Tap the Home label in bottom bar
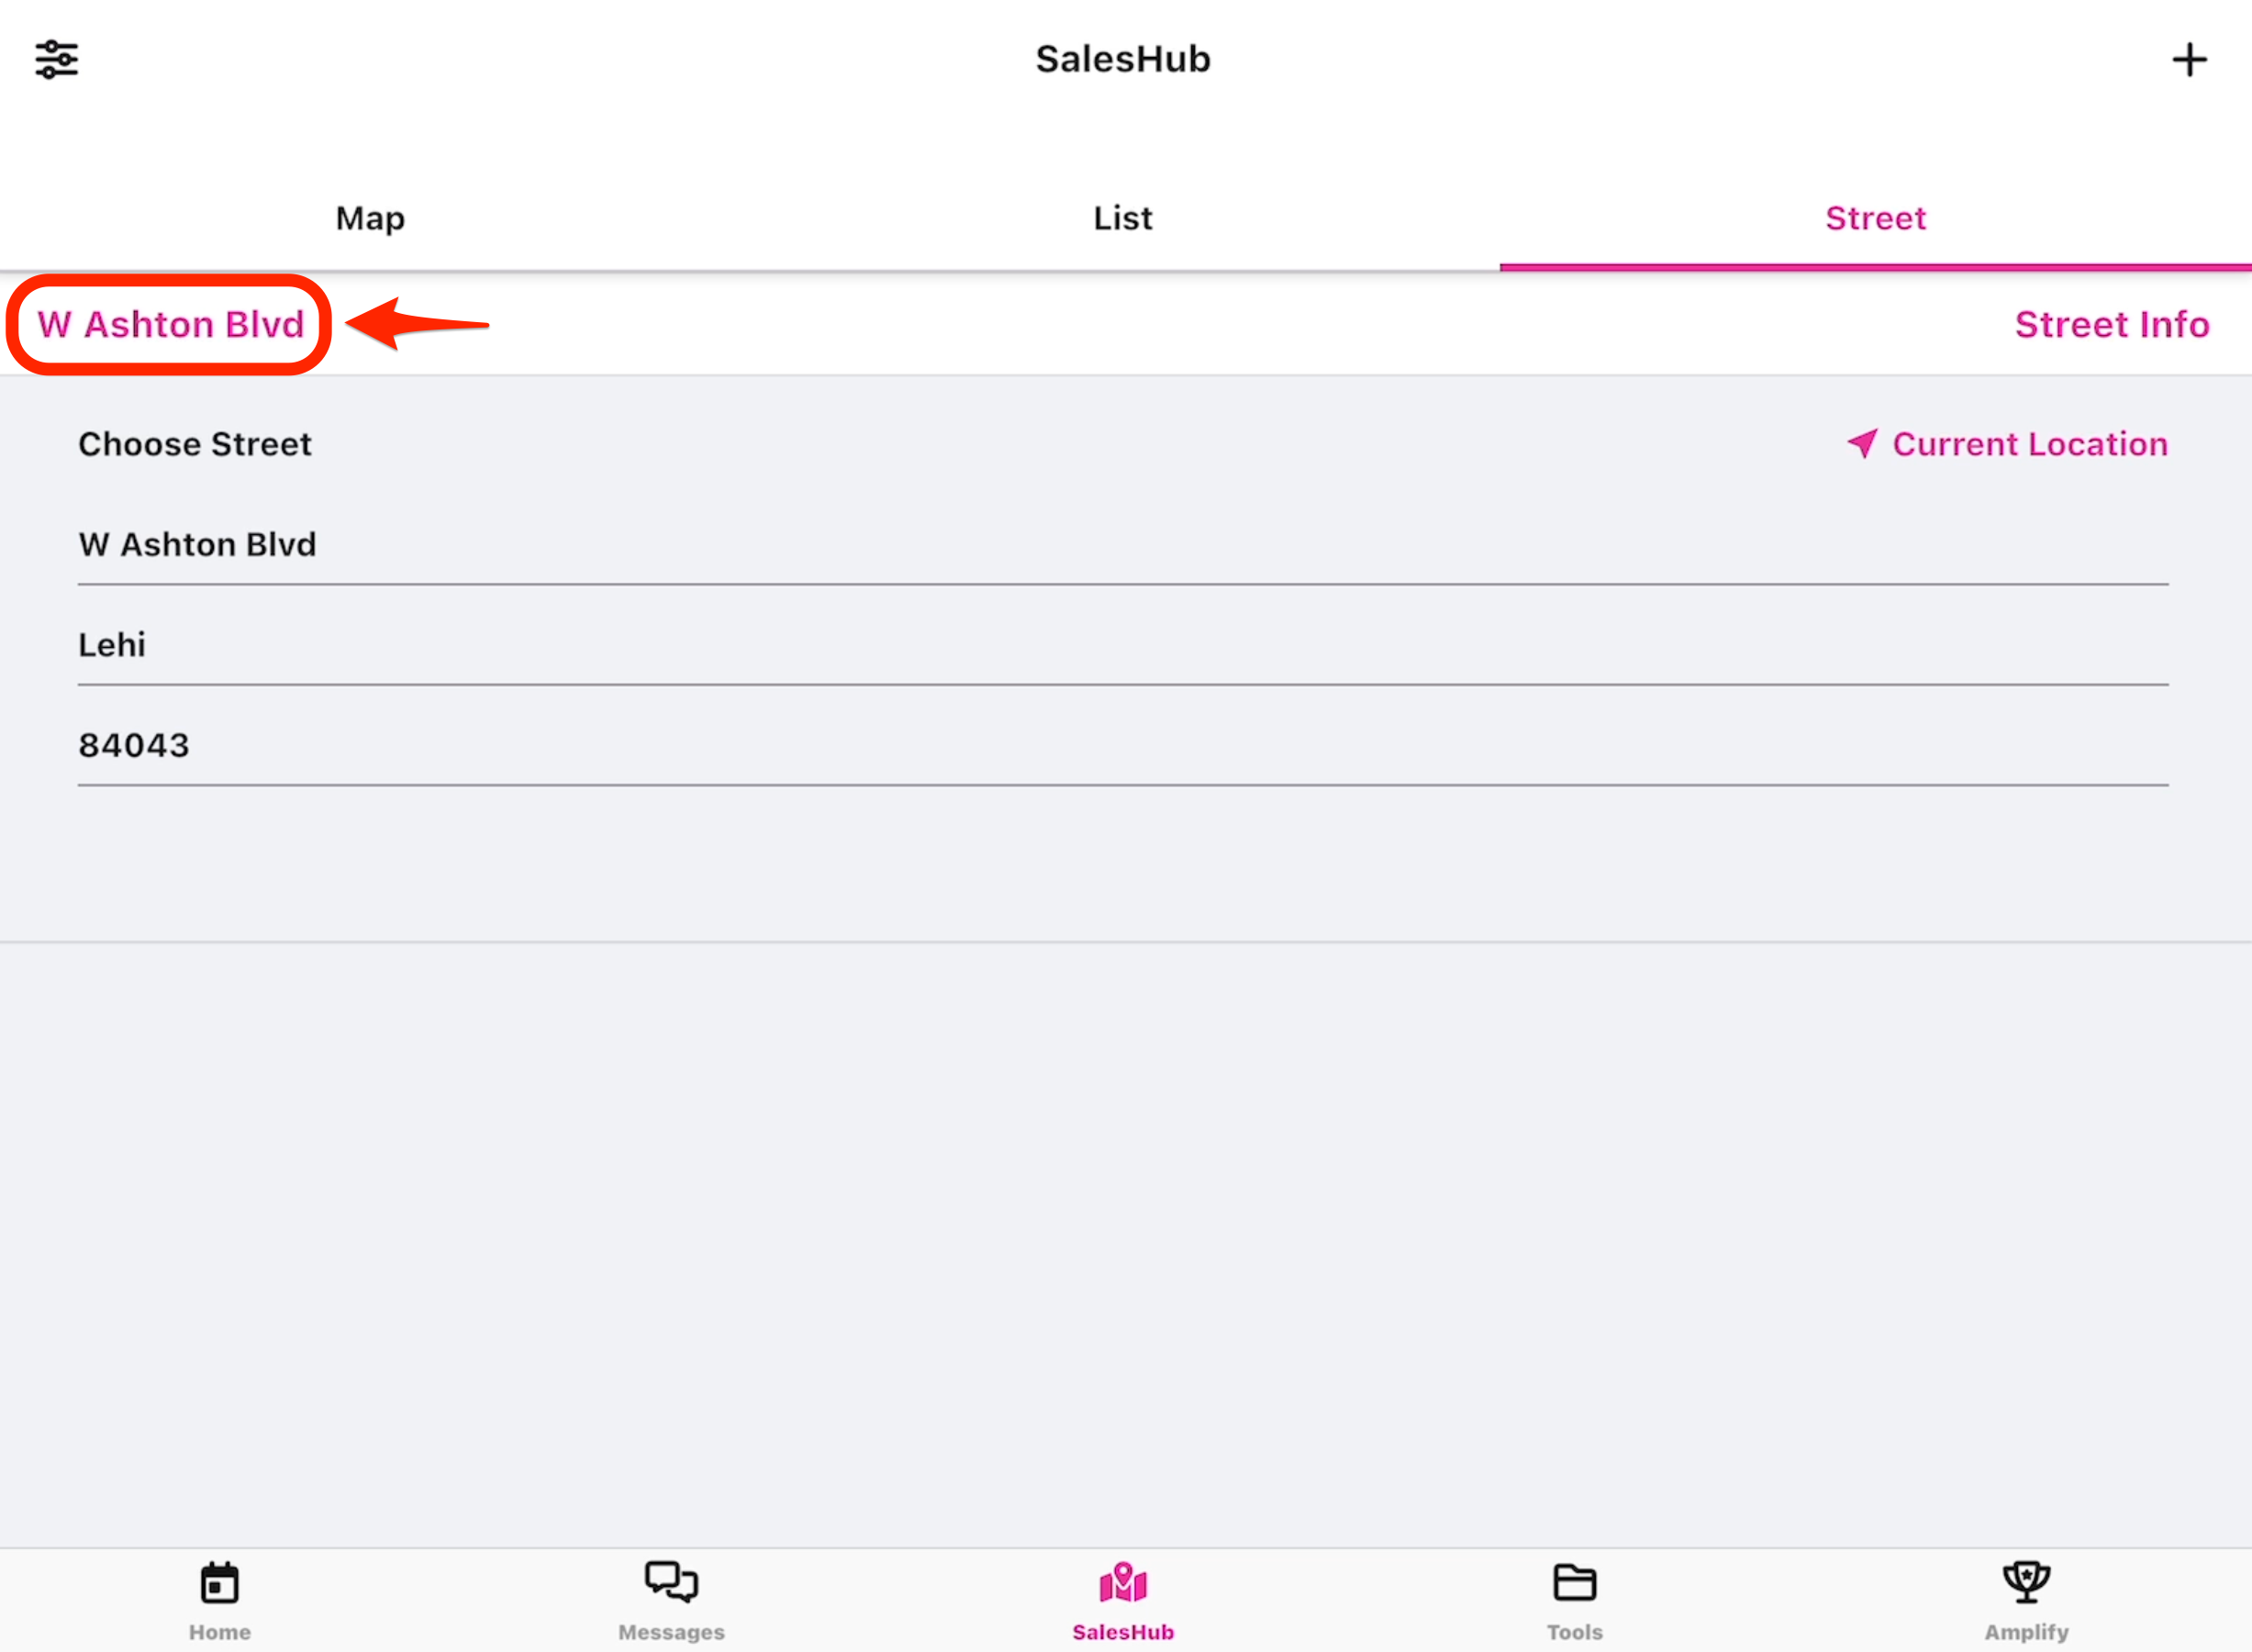Screen dimensions: 2252x1652 coord(220,1632)
